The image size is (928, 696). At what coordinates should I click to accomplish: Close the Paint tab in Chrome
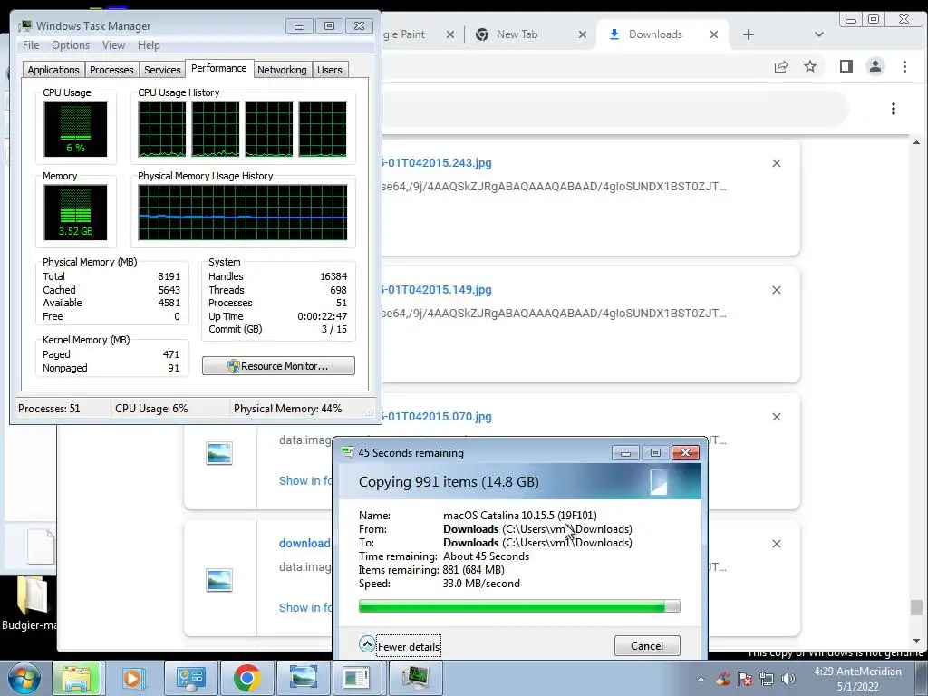click(449, 34)
